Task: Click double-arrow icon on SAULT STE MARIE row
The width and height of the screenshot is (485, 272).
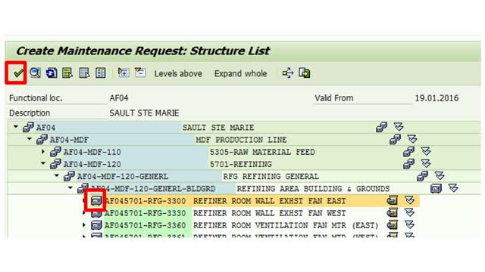Action: click(399, 126)
